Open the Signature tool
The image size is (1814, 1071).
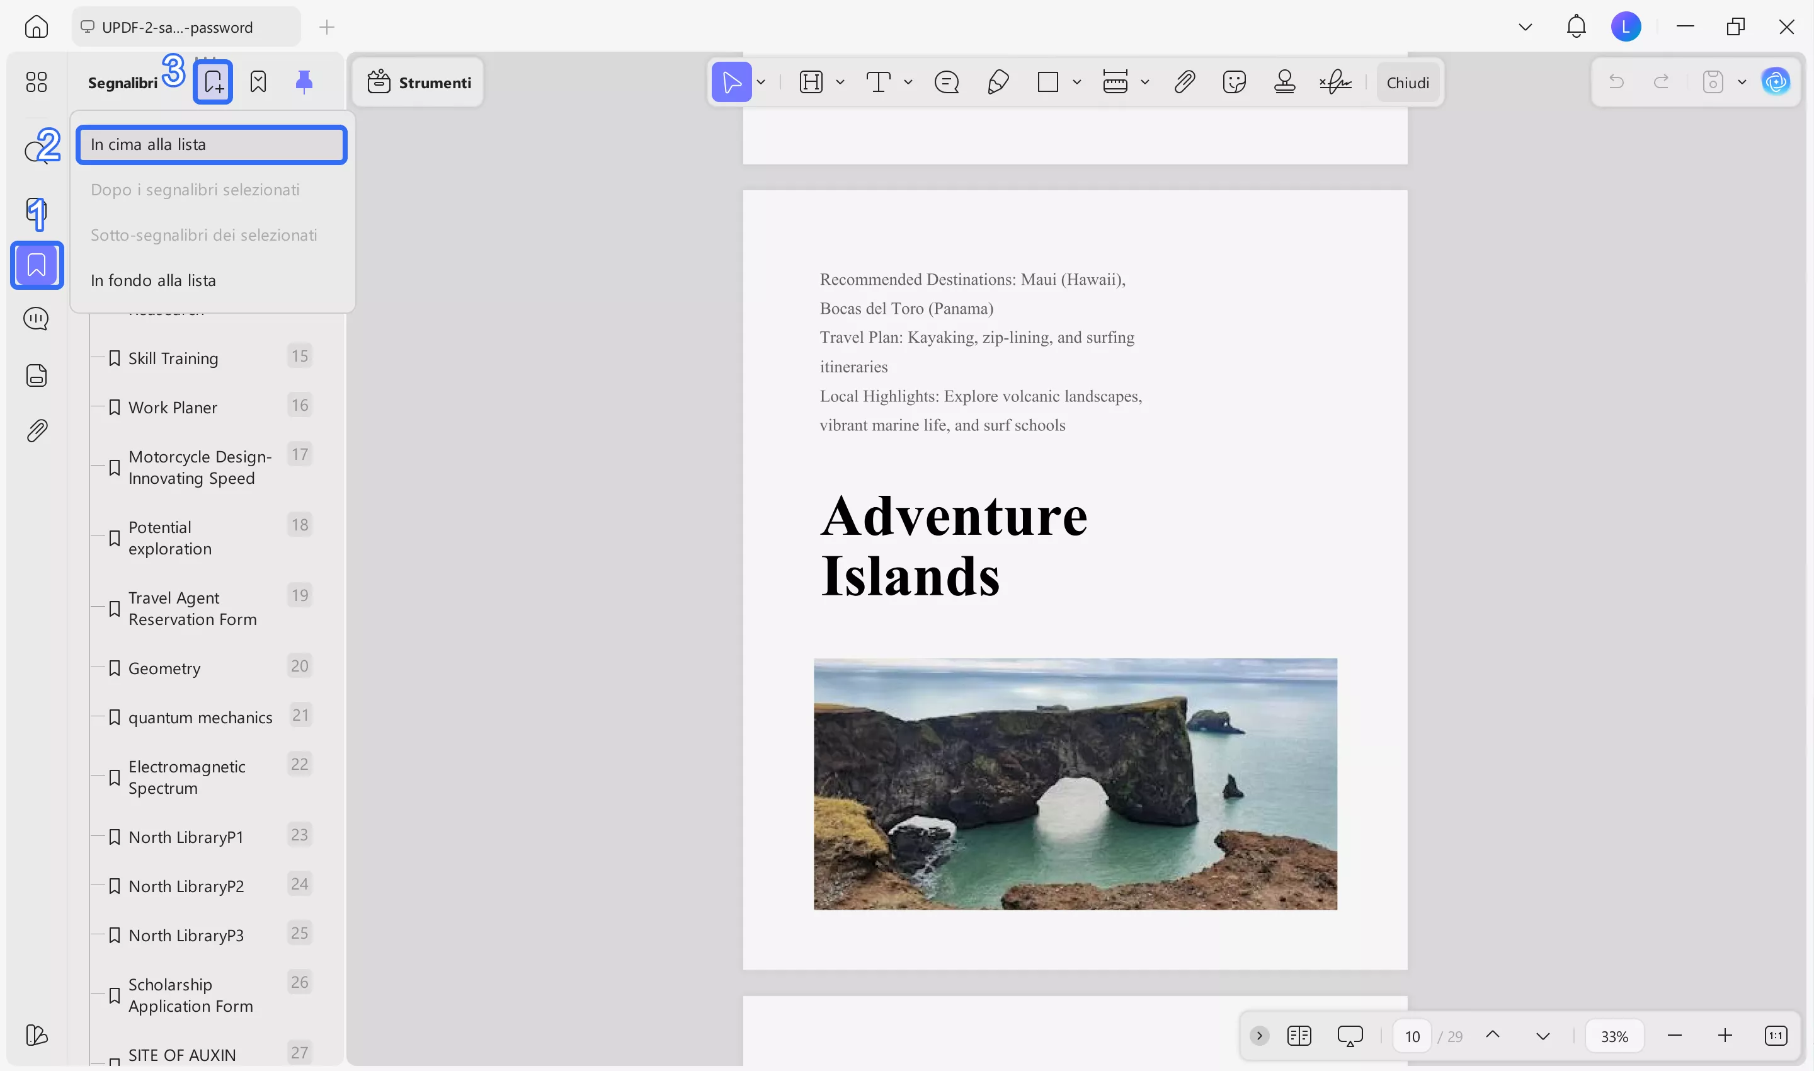pyautogui.click(x=1335, y=83)
